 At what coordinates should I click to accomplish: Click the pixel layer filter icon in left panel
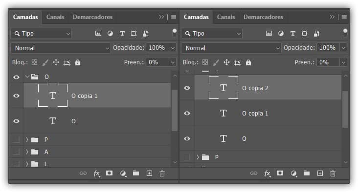98,34
